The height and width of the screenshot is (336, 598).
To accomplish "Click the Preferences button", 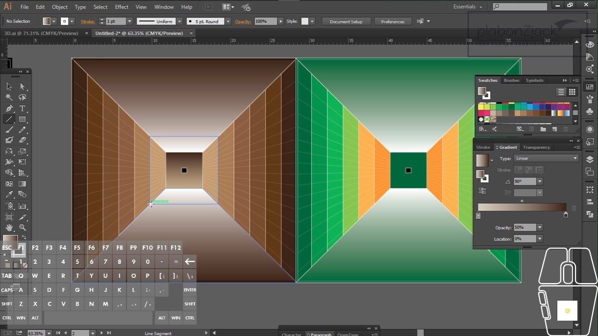I will point(392,21).
